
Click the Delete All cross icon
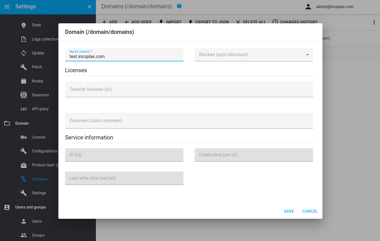tap(238, 22)
